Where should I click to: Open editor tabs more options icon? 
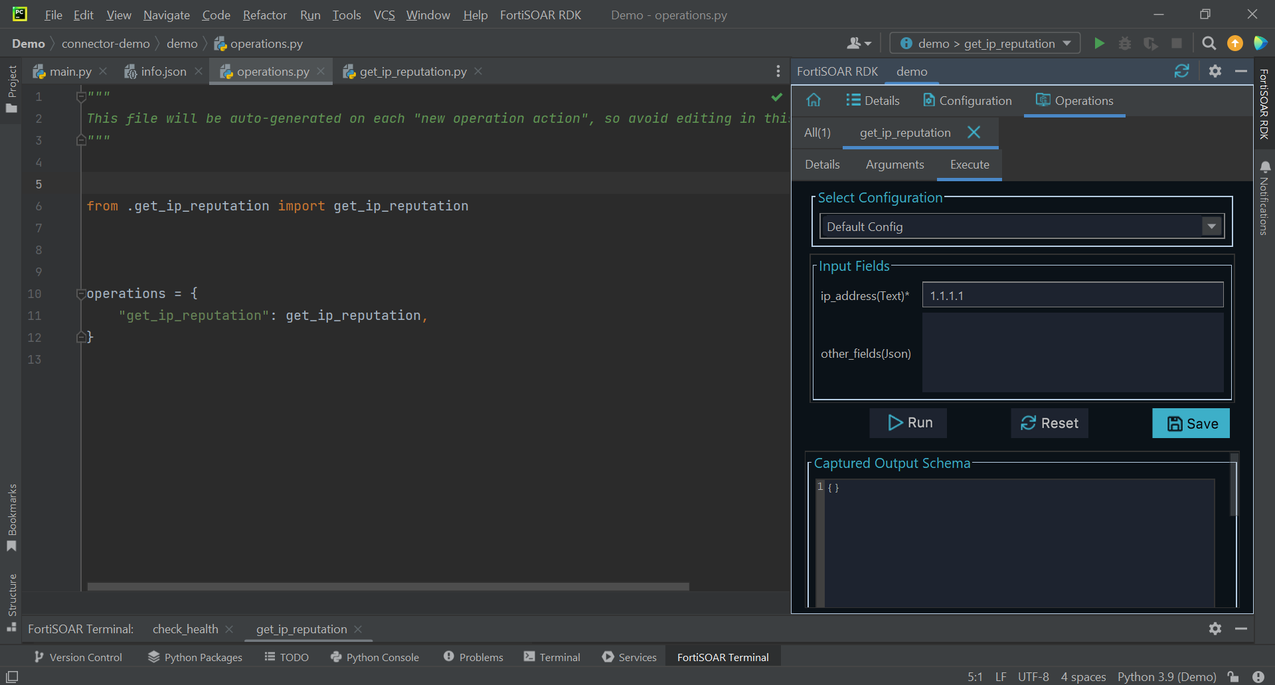coord(778,71)
